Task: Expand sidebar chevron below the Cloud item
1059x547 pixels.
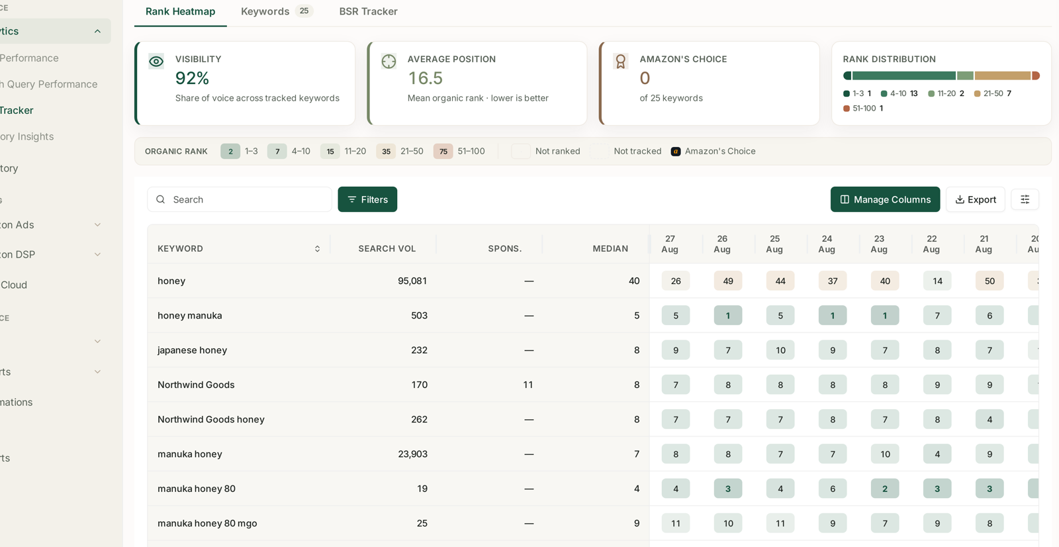Action: coord(97,342)
